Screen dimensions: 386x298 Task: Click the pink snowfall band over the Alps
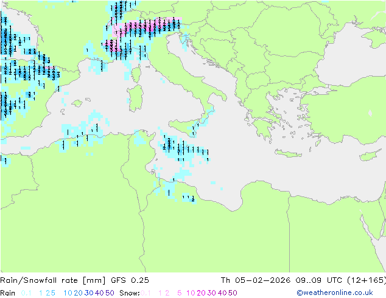coord(148,27)
